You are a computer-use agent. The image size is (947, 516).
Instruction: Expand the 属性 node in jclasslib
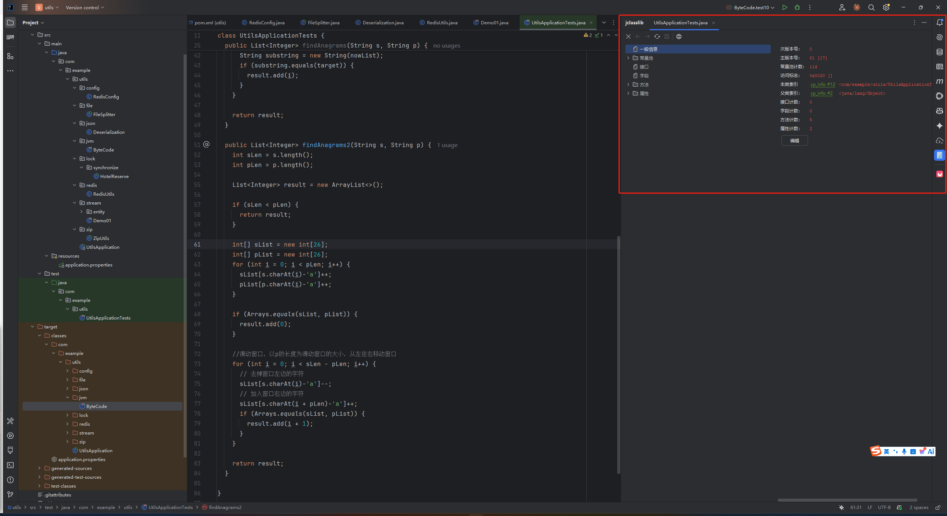pos(628,93)
